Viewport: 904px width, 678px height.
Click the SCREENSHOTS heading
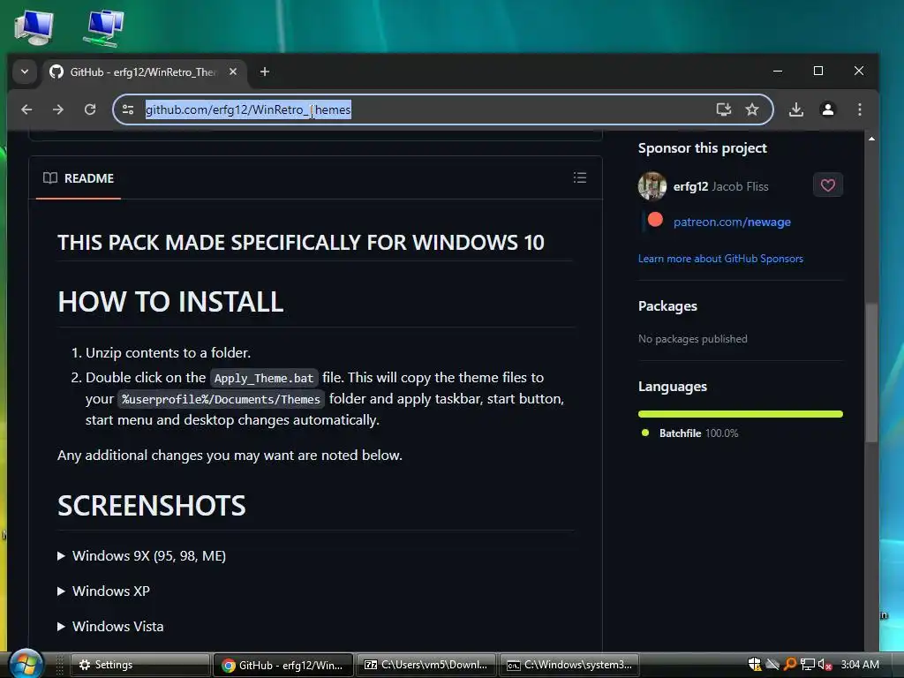(152, 506)
